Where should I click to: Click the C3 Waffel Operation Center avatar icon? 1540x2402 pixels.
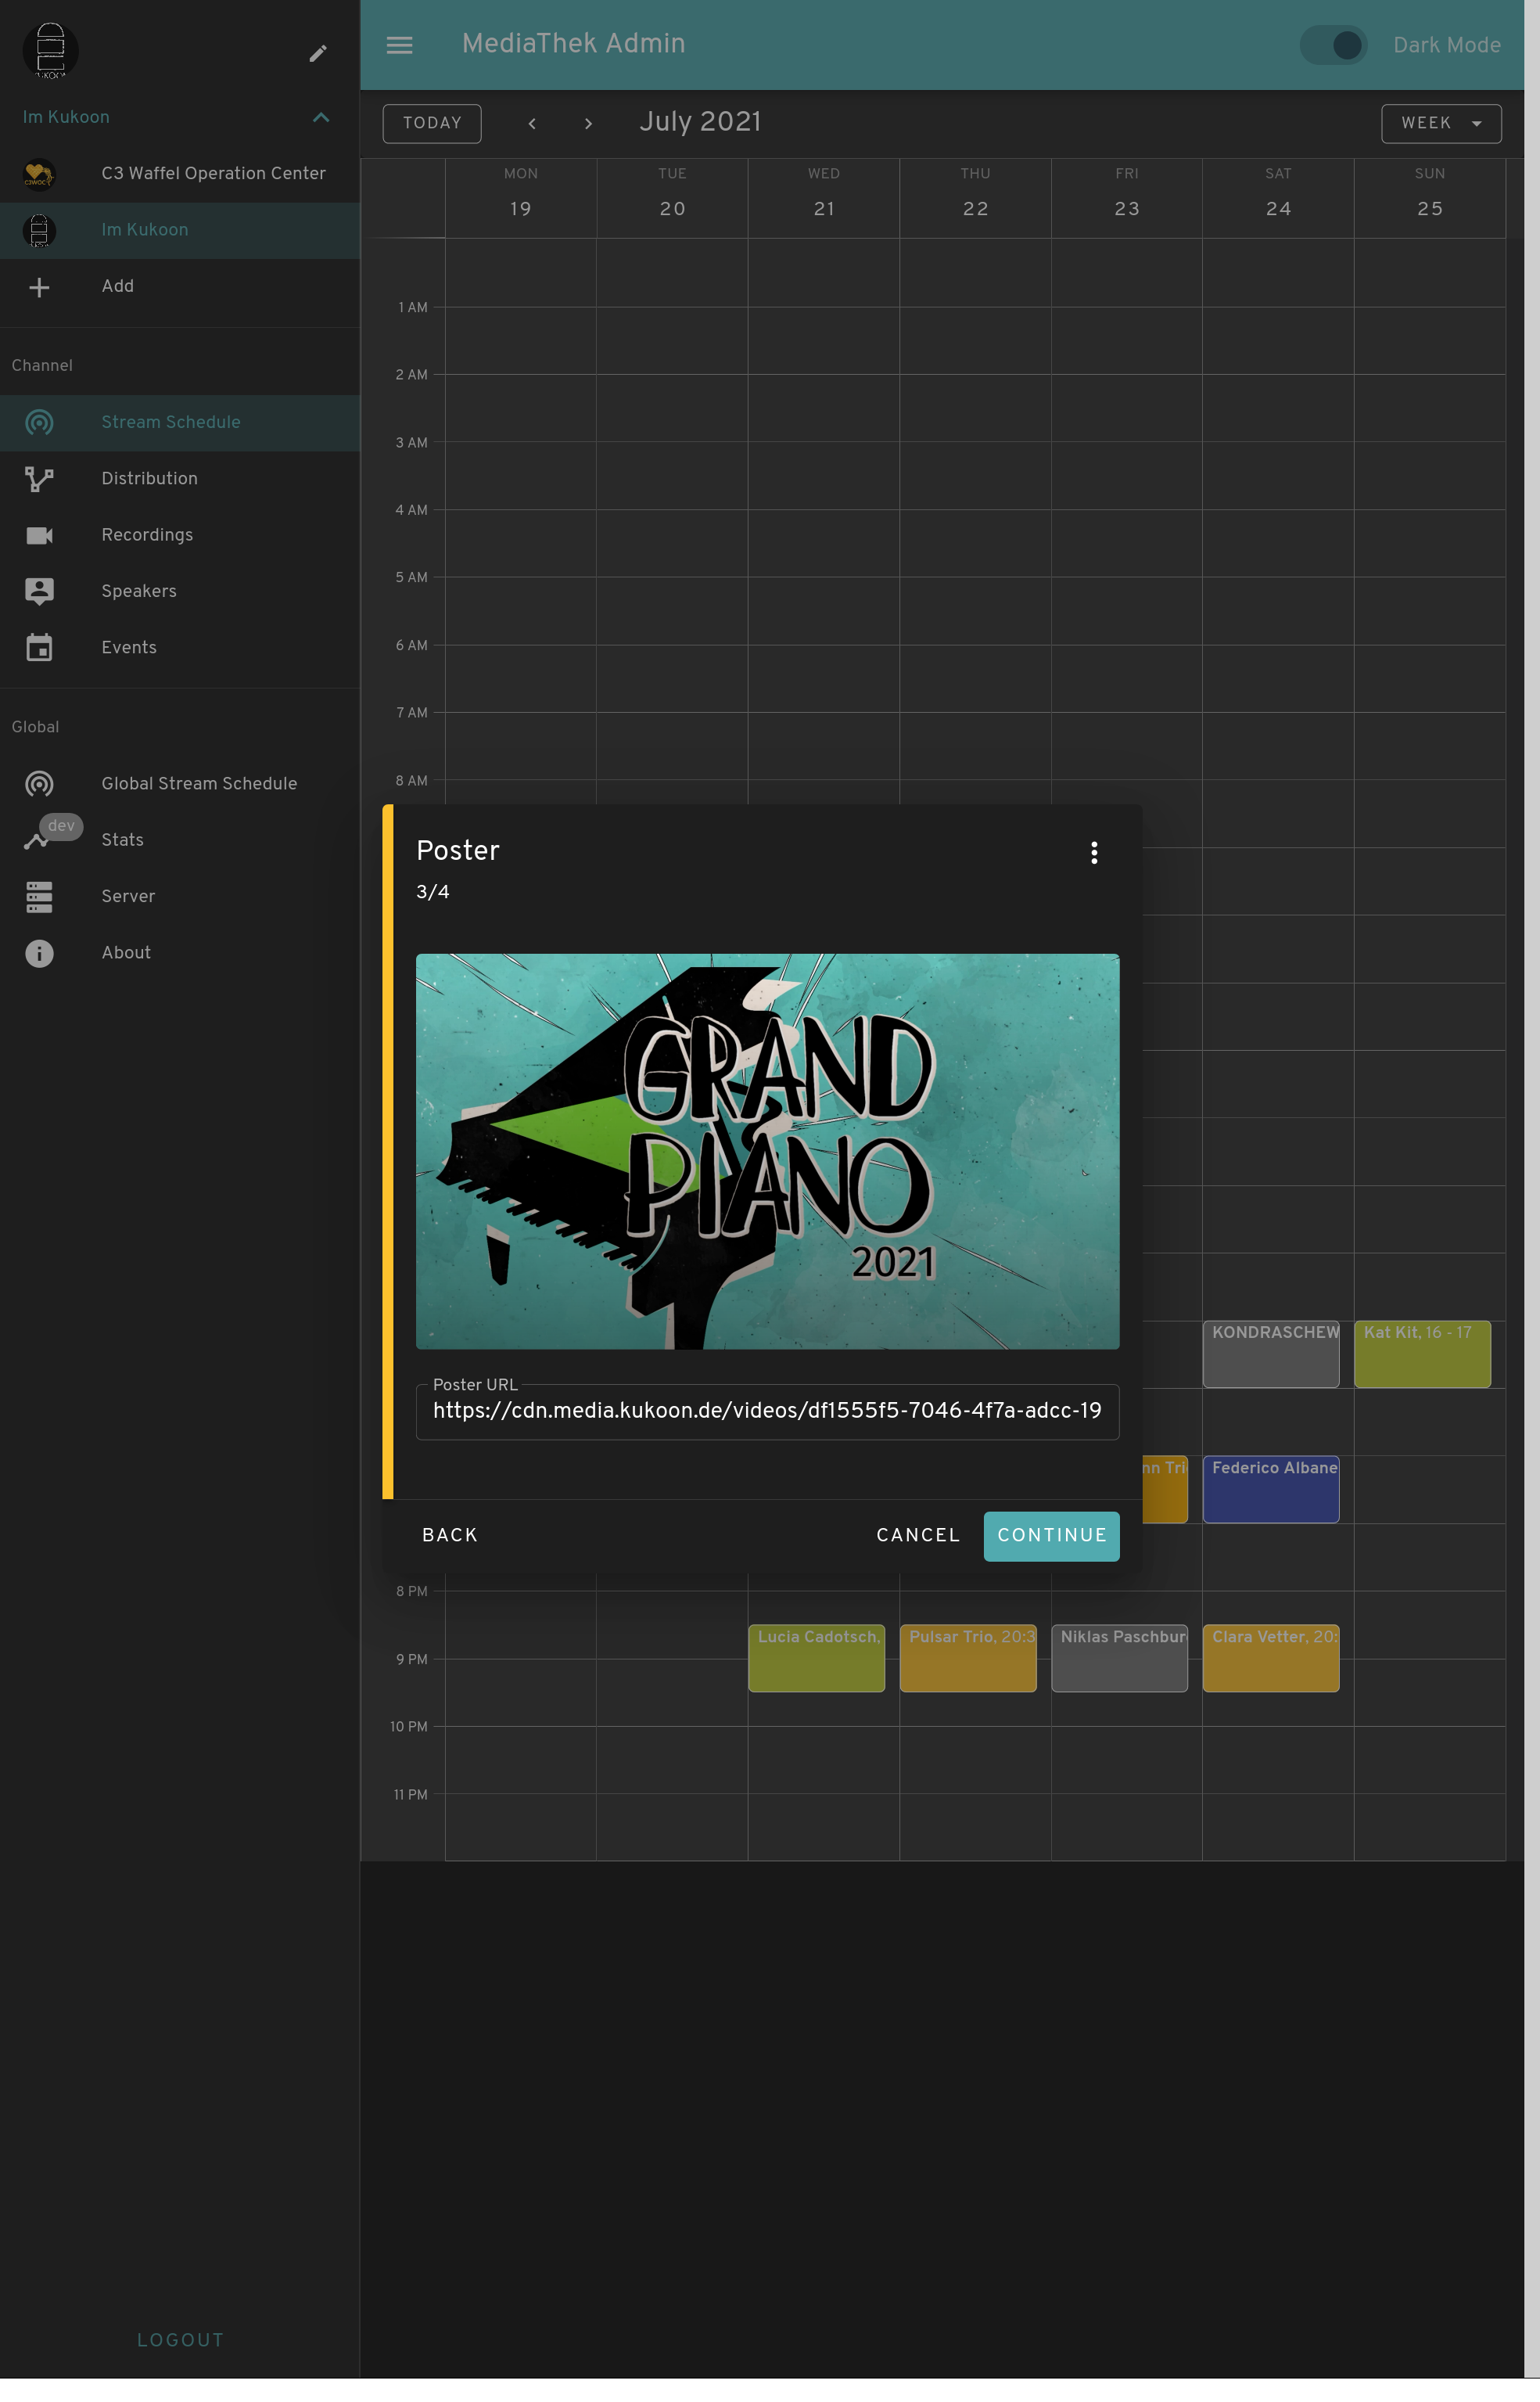[39, 174]
